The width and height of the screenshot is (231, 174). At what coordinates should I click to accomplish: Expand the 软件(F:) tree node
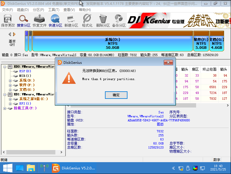(x=10, y=85)
